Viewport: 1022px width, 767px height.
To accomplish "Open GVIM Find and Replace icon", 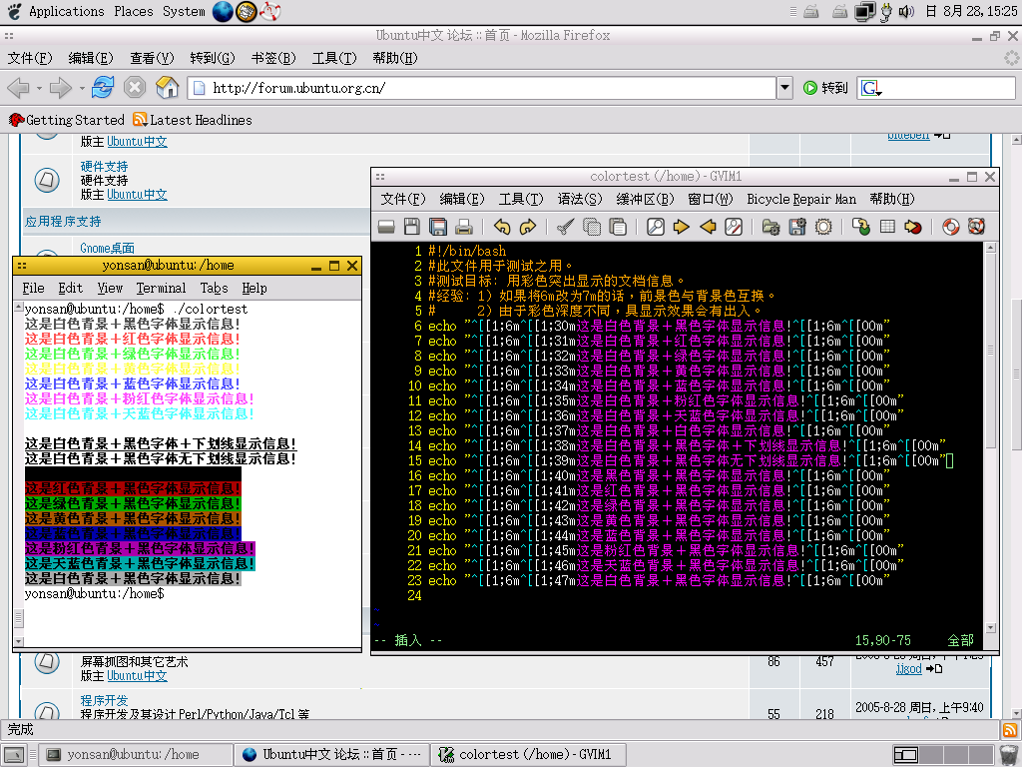I will coord(734,227).
